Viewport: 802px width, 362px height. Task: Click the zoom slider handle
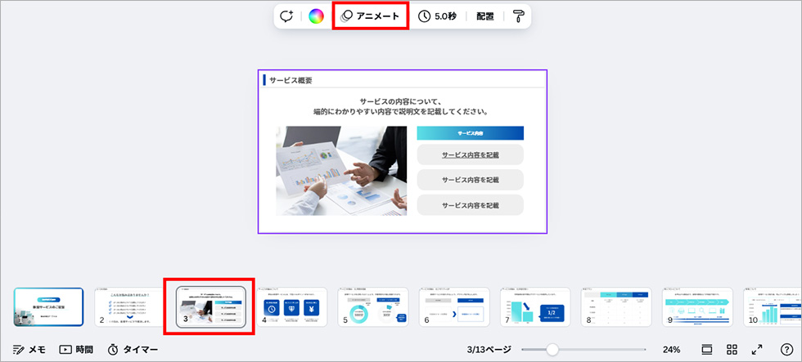point(552,350)
